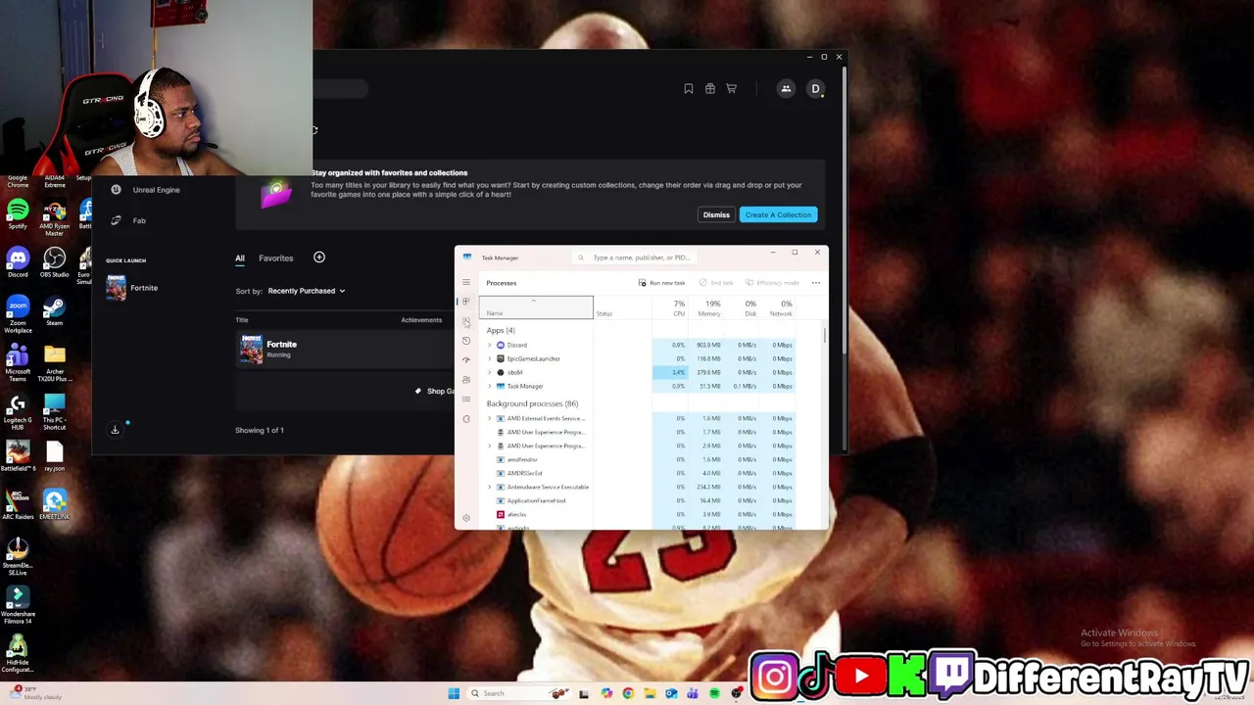Open Discord desktop shortcut
Image resolution: width=1254 pixels, height=705 pixels.
tap(18, 262)
